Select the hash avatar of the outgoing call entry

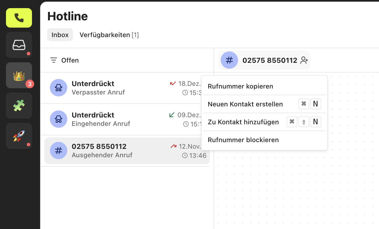tap(59, 151)
